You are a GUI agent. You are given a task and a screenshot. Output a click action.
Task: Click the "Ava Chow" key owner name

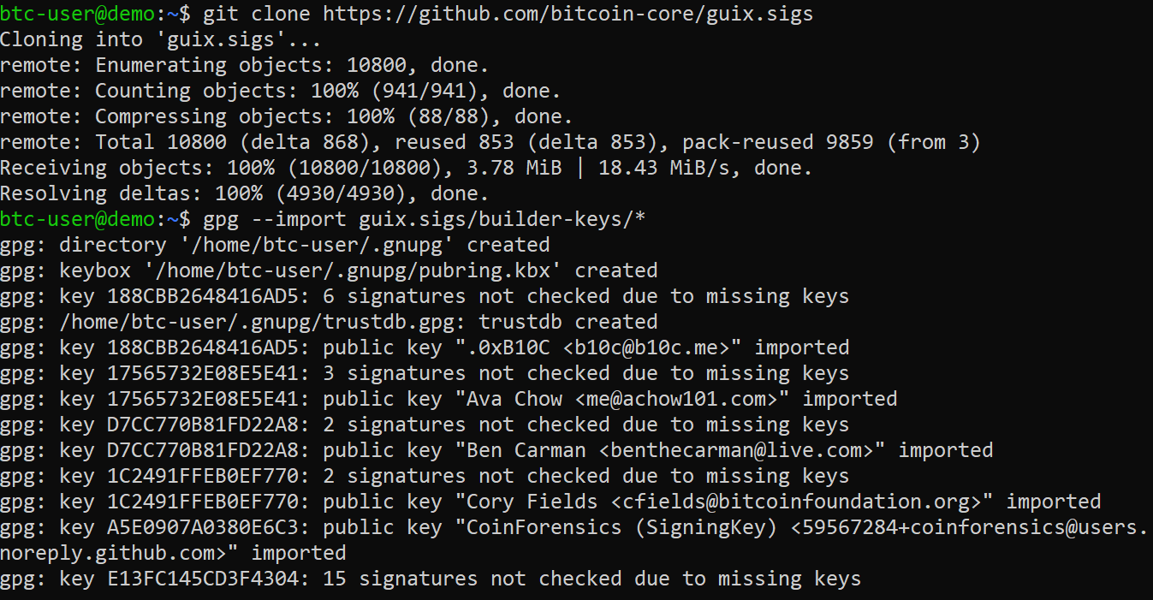(x=514, y=399)
